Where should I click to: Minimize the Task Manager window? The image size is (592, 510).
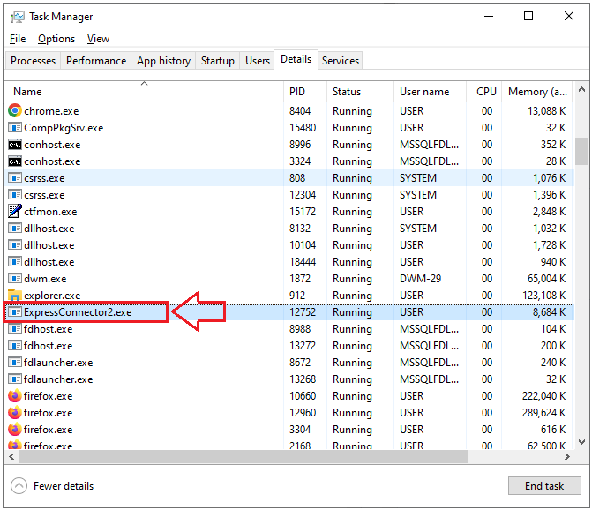coord(489,16)
